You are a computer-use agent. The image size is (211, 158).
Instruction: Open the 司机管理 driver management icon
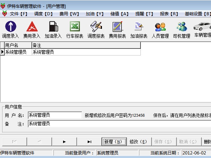point(182,26)
